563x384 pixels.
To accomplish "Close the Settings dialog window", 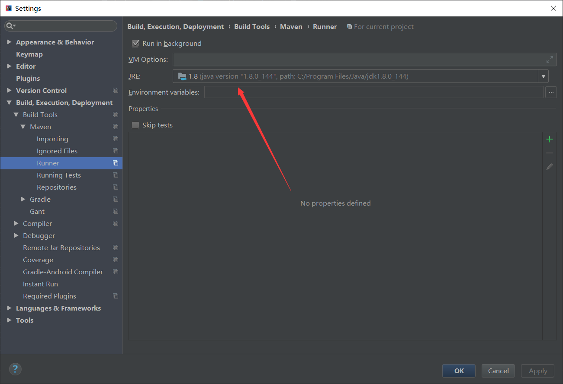I will coord(553,8).
